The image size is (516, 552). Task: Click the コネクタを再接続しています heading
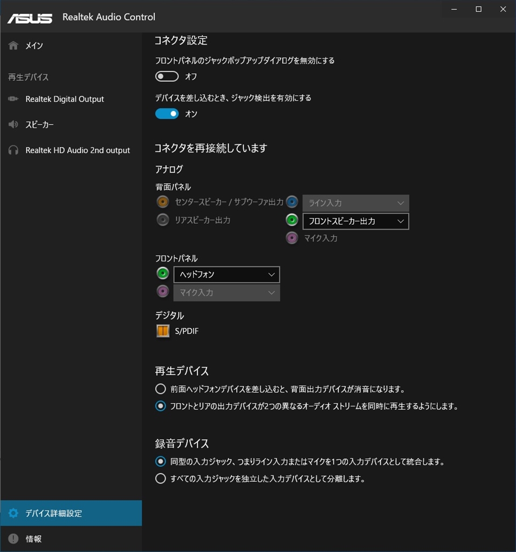tap(211, 148)
